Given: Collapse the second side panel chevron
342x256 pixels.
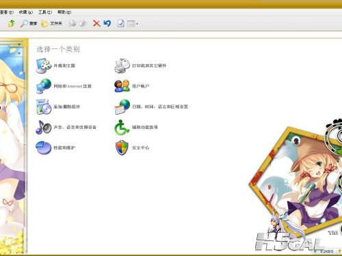Looking at the screenshot, I should 19,53.
